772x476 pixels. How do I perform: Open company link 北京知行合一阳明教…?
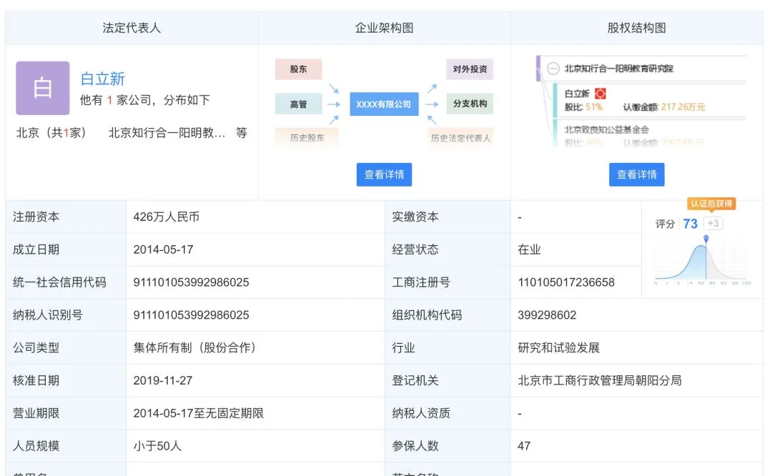[x=167, y=133]
